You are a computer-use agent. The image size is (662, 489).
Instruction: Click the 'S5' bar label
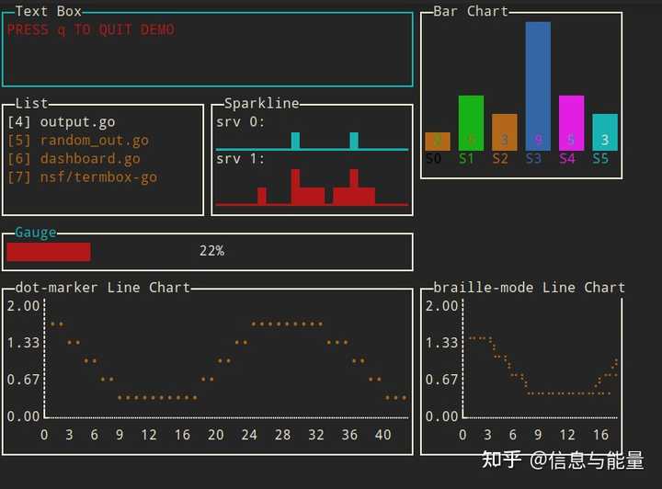click(600, 159)
